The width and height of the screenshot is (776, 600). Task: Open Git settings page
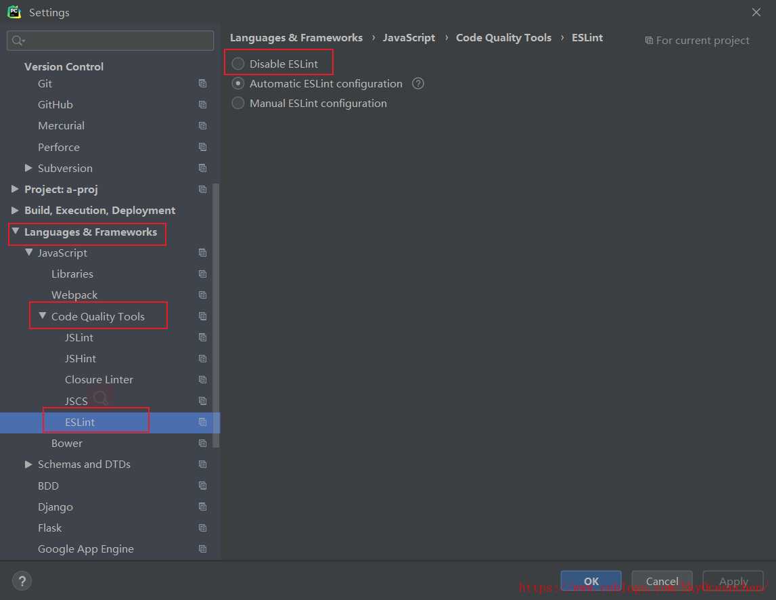click(45, 84)
